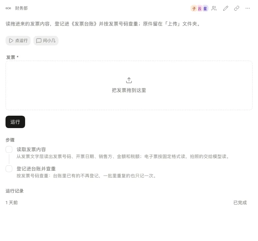Click the 云 member avatar
Viewport: 258px width, 241px height.
(200, 8)
